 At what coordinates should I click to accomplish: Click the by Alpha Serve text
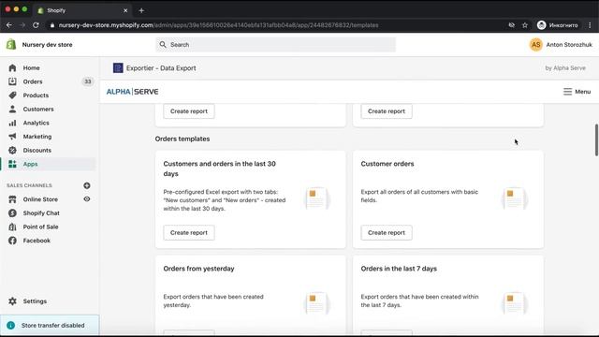point(565,68)
